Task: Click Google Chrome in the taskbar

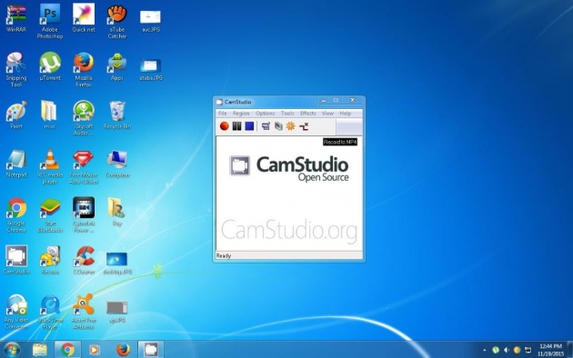Action: click(67, 350)
